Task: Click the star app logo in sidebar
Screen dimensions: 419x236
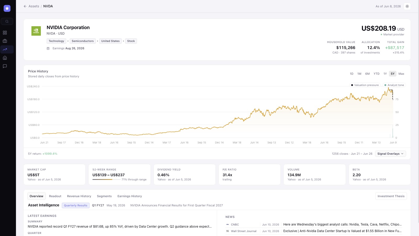Action: click(x=7, y=8)
